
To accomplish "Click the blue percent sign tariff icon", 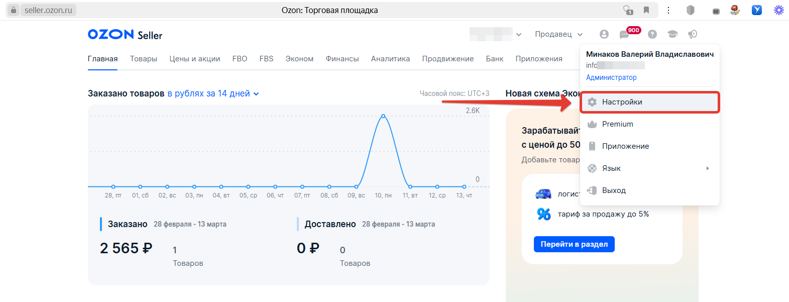I will 544,214.
